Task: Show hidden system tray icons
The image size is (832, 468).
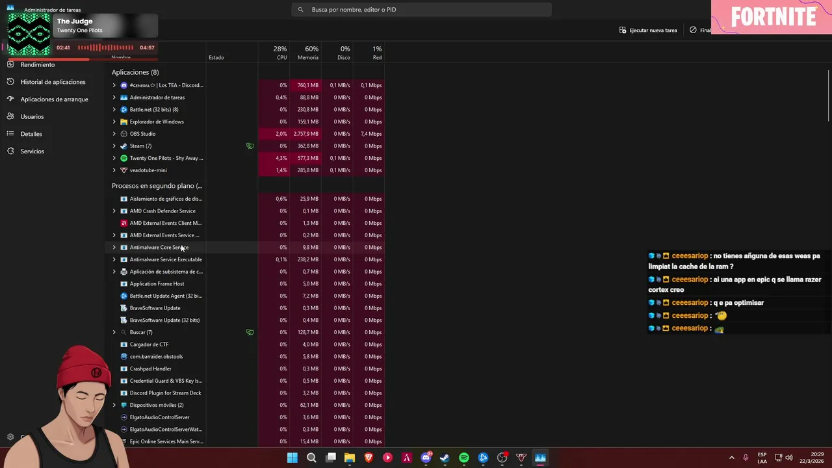Action: pos(731,458)
